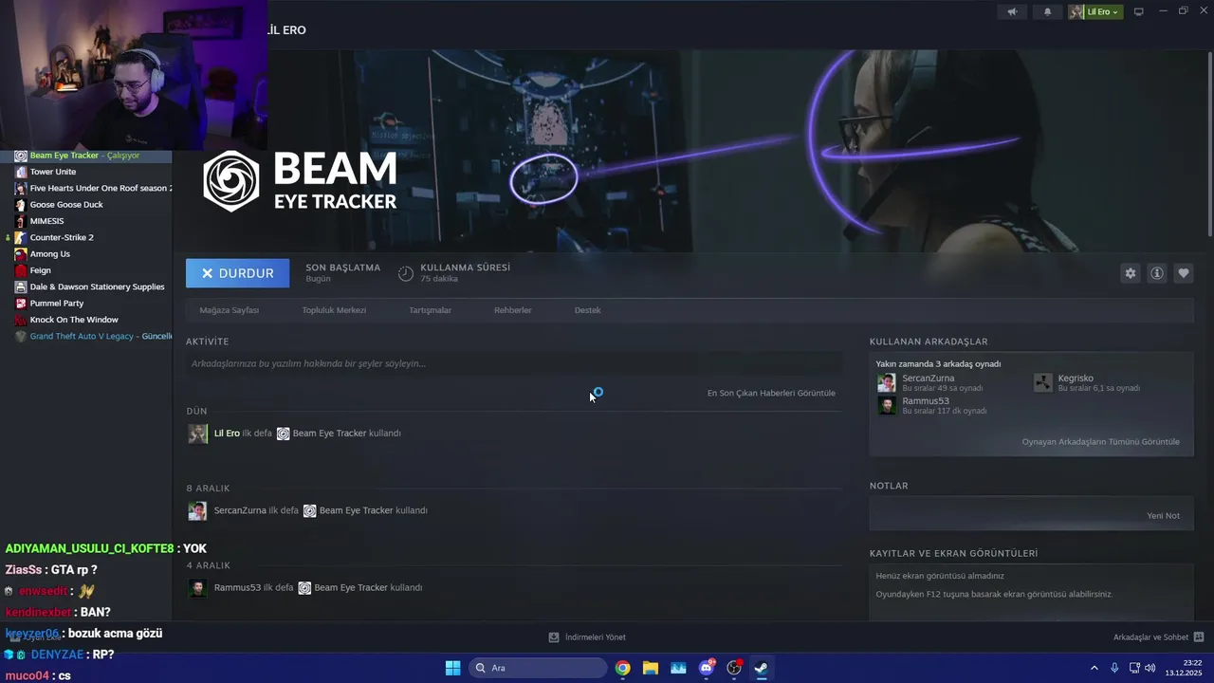Screen dimensions: 1214x683
Task: Open OBS Studio from taskbar
Action: pyautogui.click(x=733, y=668)
